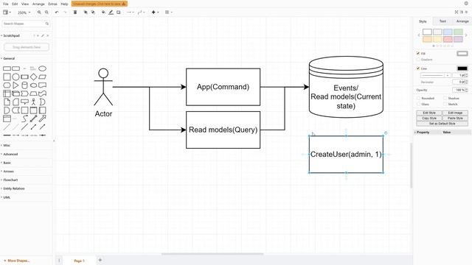Pick the Parallelogram shape in General
Screen dimensions: 472x265
[43, 77]
